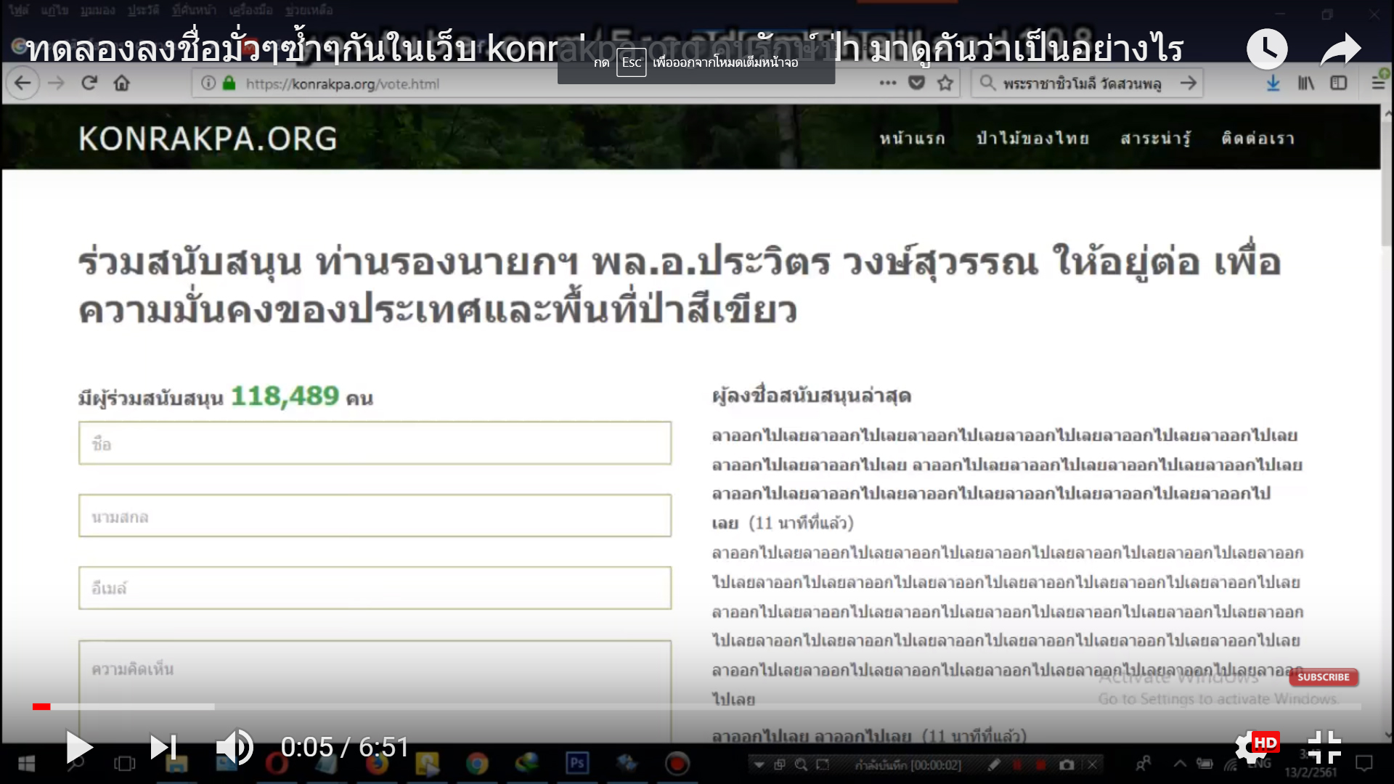Seek along the video progress bar

click(697, 706)
